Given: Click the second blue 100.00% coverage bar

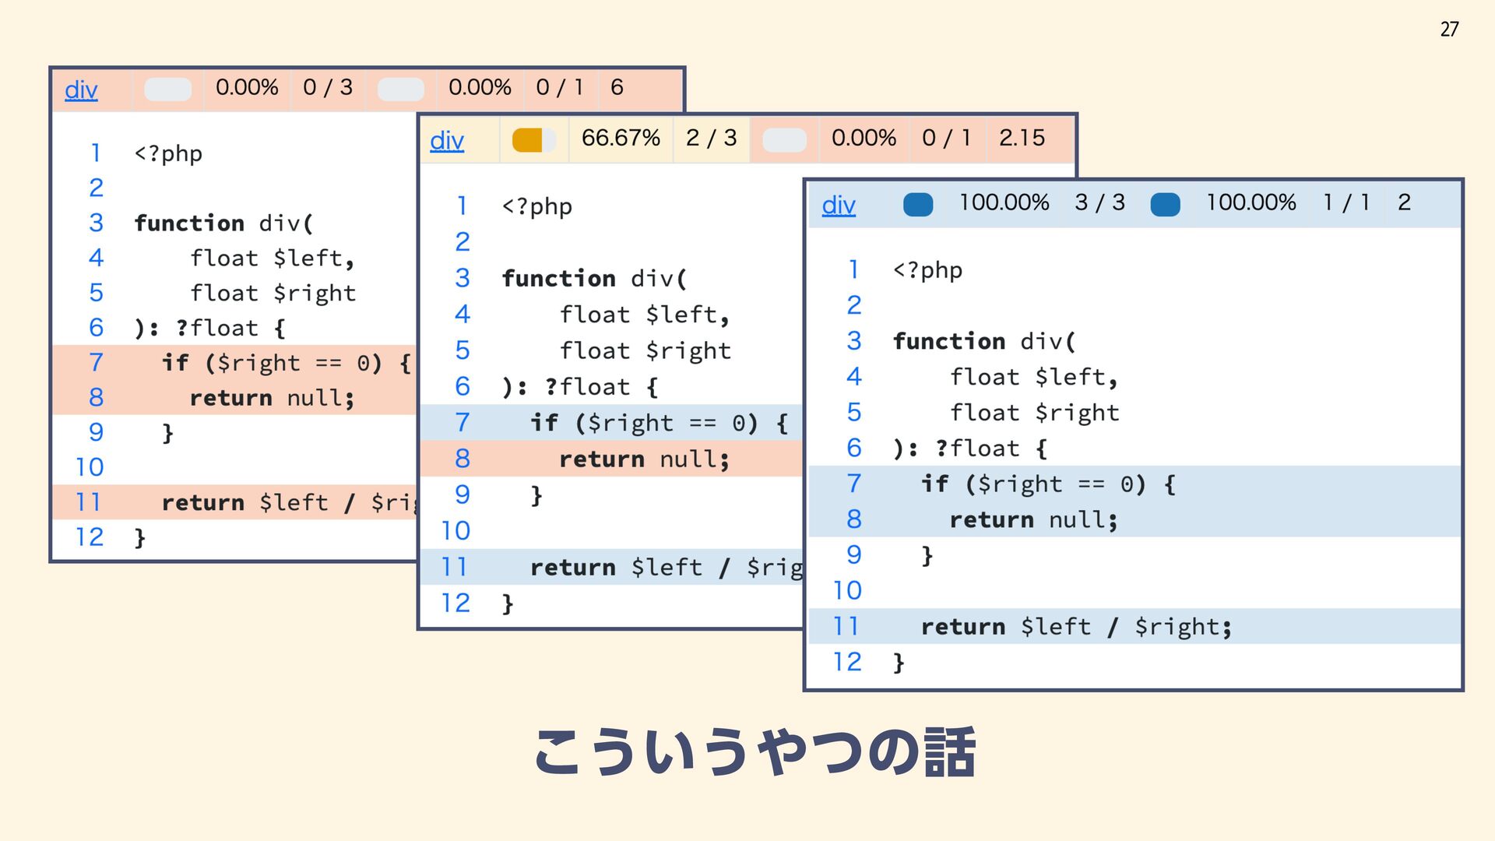Looking at the screenshot, I should (x=1165, y=205).
